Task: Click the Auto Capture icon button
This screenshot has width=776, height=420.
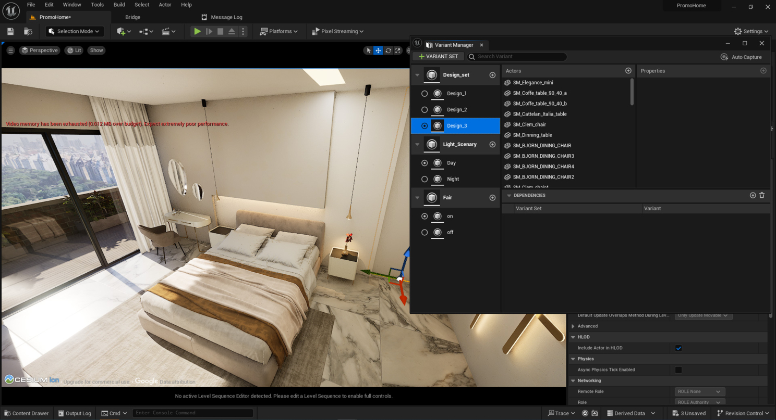Action: (724, 57)
